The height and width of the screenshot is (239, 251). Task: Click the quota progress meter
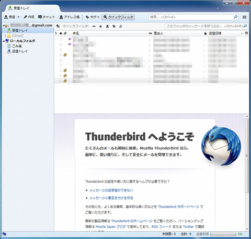pos(223,234)
